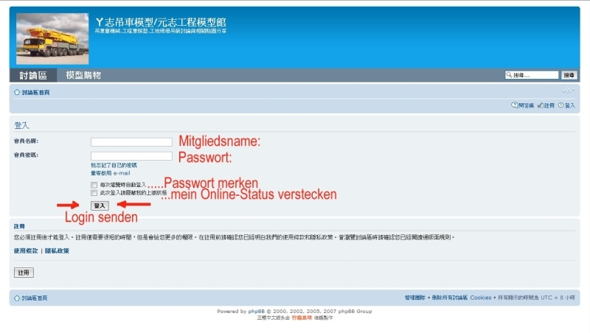The image size is (590, 333).
Task: Click the 搜尋 search button
Action: coord(569,75)
